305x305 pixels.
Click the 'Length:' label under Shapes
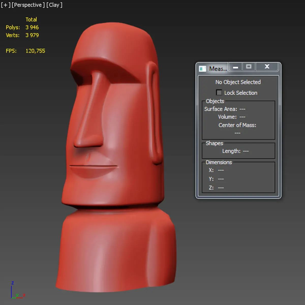click(231, 151)
